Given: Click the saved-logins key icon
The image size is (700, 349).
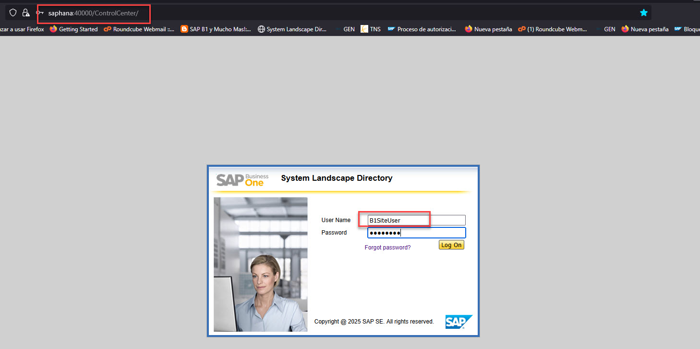Looking at the screenshot, I should coord(40,13).
